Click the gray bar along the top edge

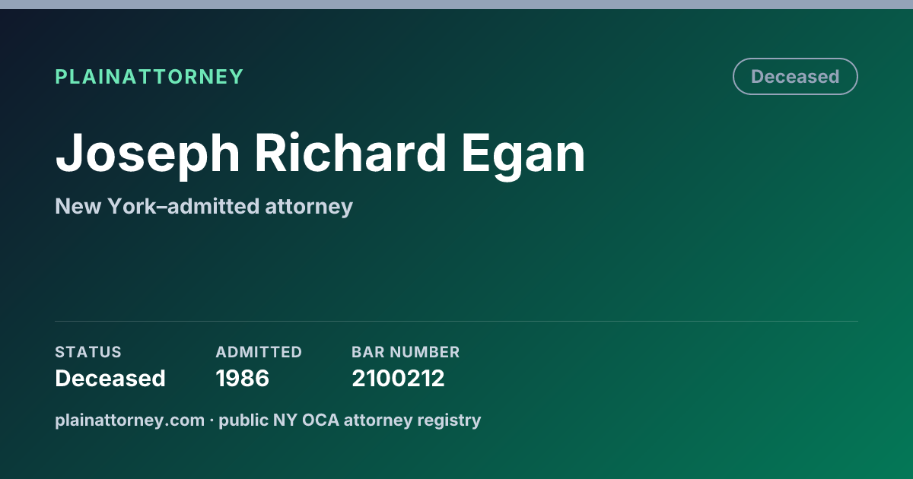(456, 5)
